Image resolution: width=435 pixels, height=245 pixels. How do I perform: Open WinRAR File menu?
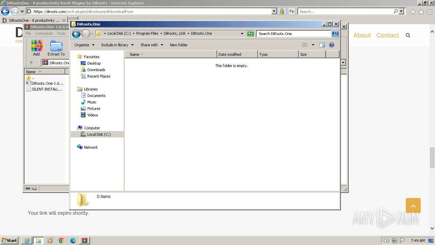point(28,33)
